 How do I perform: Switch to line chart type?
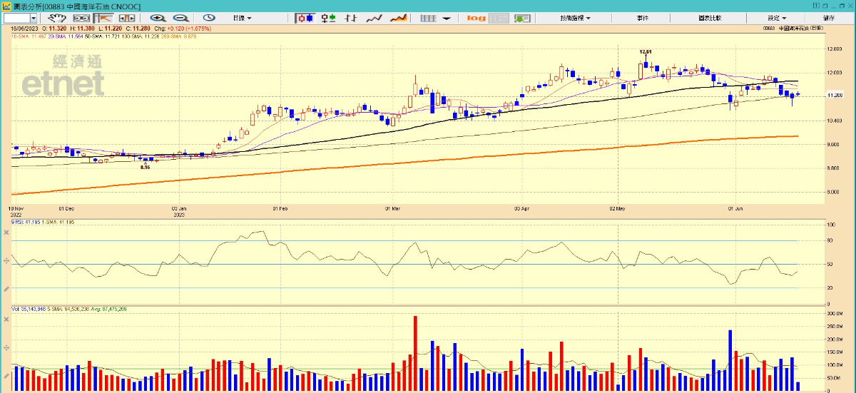(x=374, y=18)
